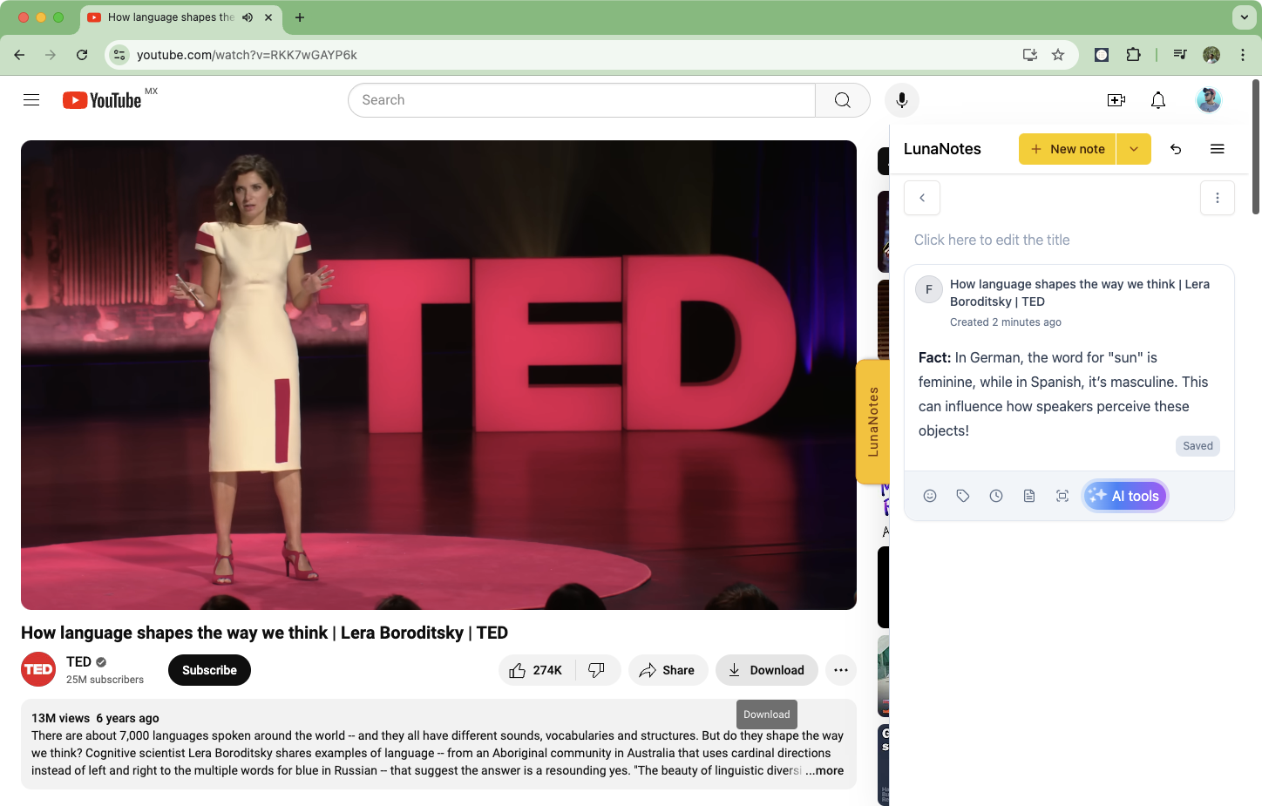1262x806 pixels.
Task: Open the Chrome profile avatar
Action: pos(1211,55)
